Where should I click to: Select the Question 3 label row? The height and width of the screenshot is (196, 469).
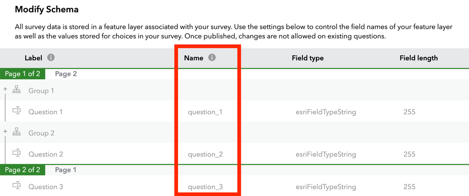pos(46,187)
